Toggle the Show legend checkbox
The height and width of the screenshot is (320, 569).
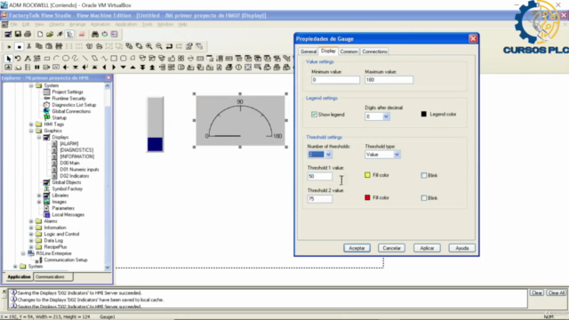(314, 115)
